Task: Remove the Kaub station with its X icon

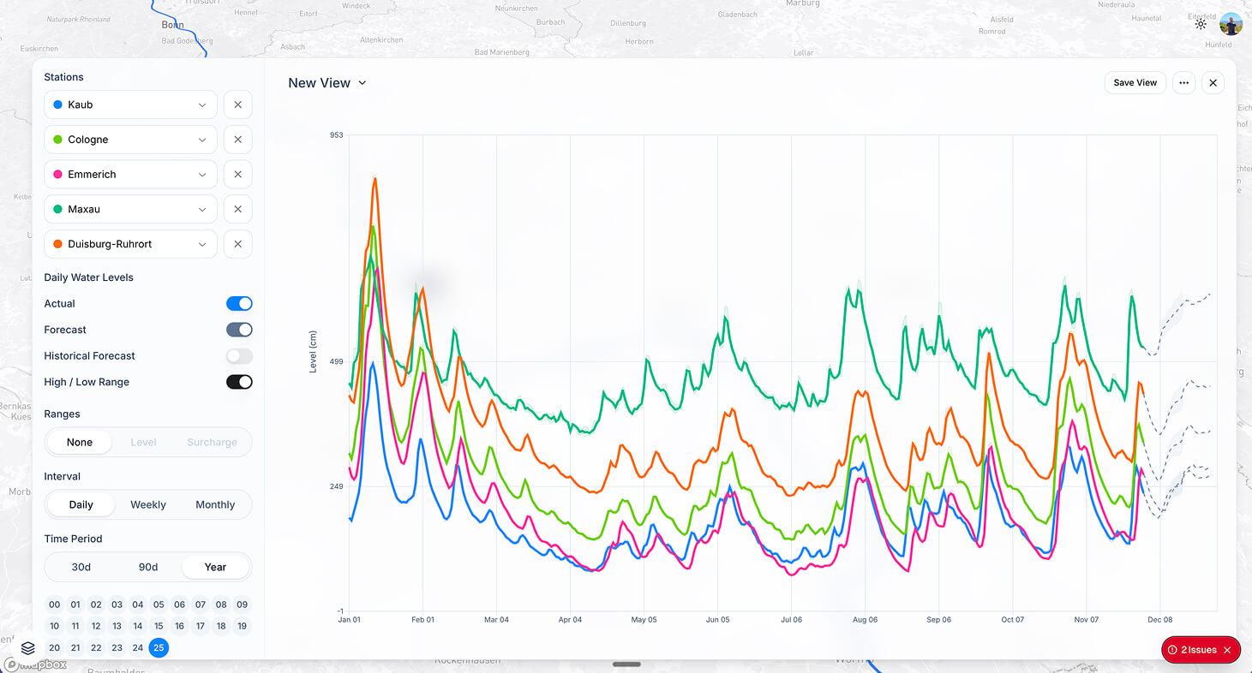Action: point(237,104)
